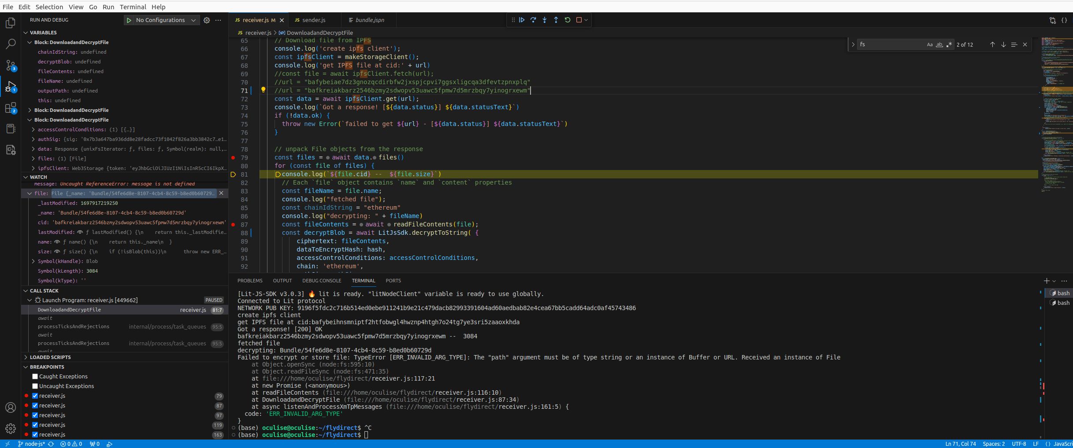Continue execution in debug toolbar

point(522,20)
